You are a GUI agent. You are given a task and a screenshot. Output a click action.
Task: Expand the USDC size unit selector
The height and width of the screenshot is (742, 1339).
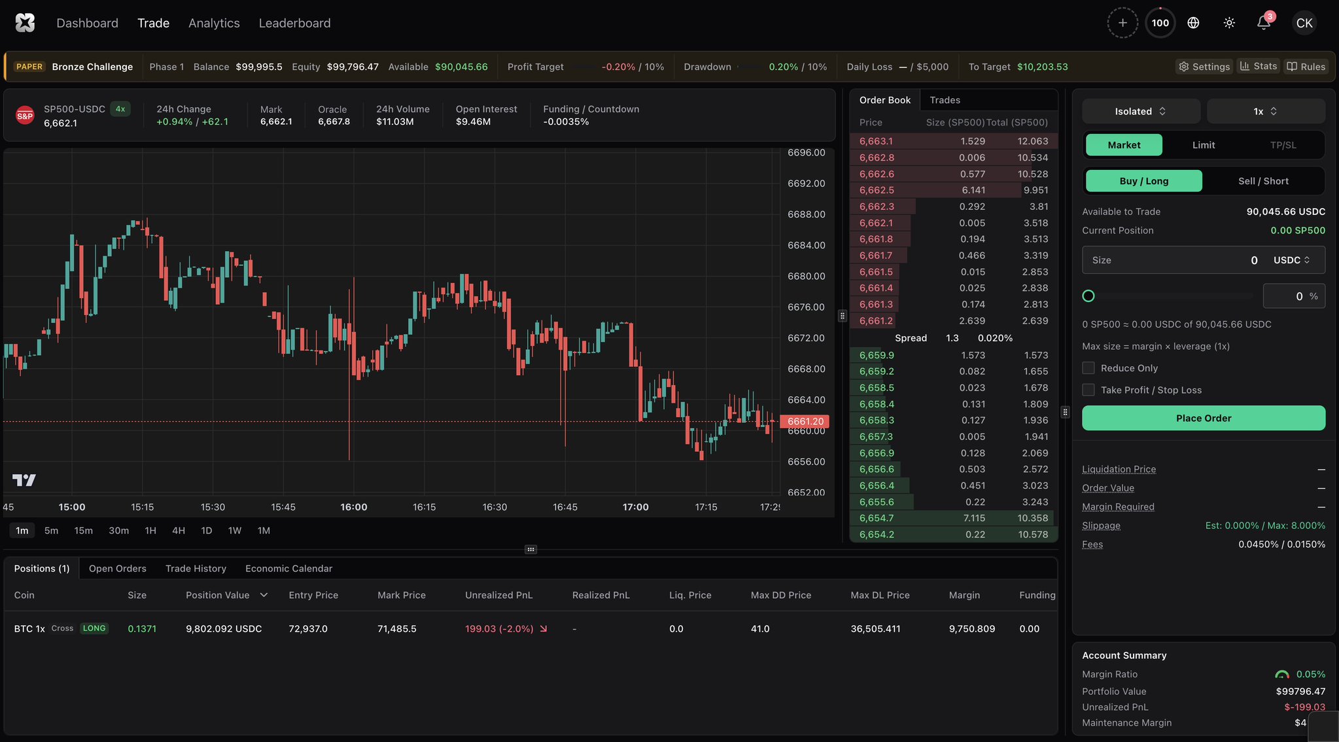pyautogui.click(x=1291, y=260)
